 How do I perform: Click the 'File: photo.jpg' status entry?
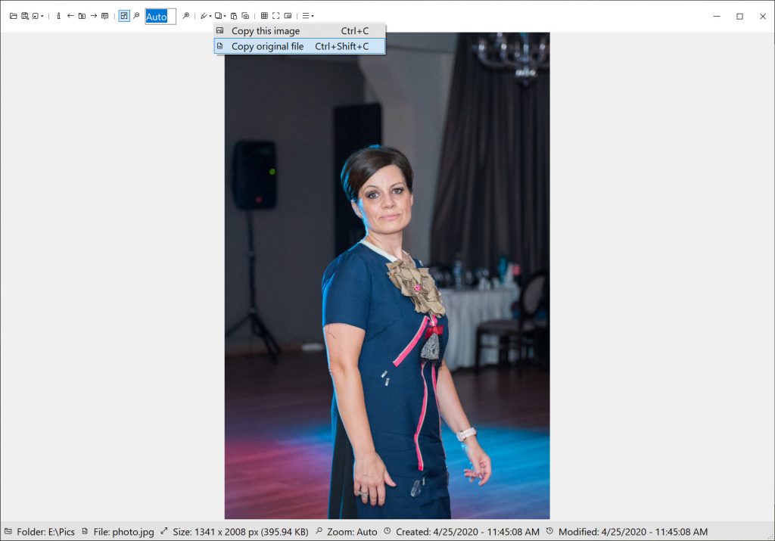[x=118, y=532]
